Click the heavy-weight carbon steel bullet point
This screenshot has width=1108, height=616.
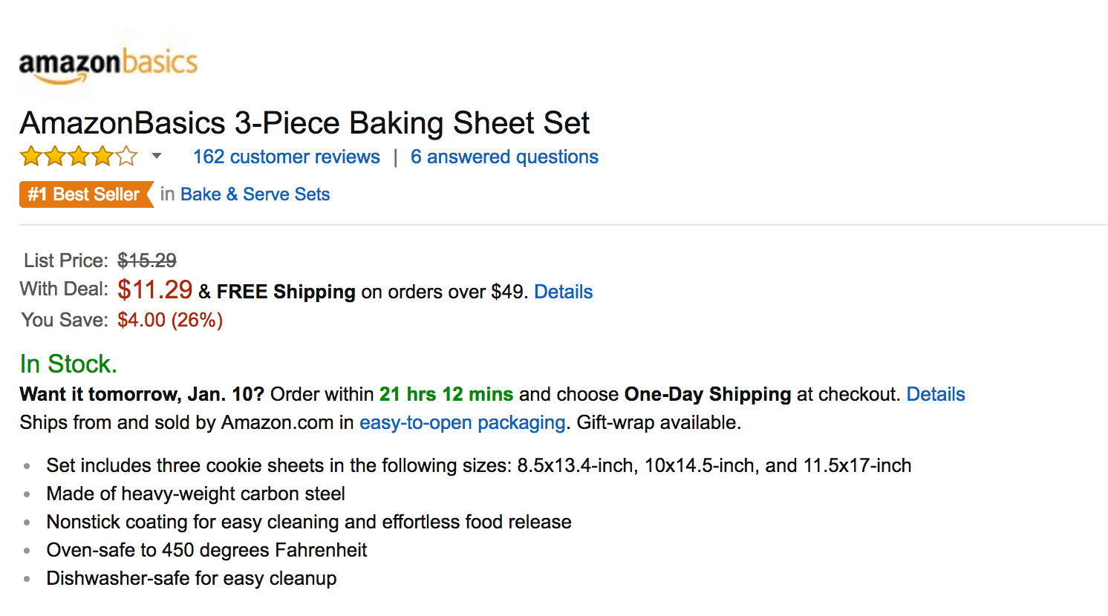click(x=195, y=494)
